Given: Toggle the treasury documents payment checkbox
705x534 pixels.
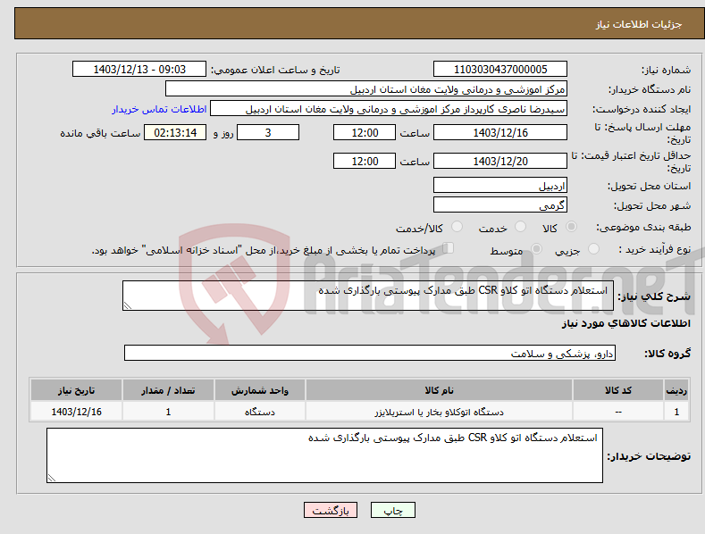Looking at the screenshot, I should pyautogui.click(x=449, y=248).
